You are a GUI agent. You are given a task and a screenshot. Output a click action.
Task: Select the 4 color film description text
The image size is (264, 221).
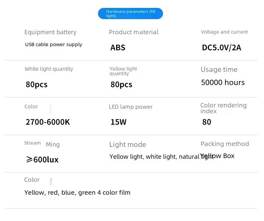(77, 193)
